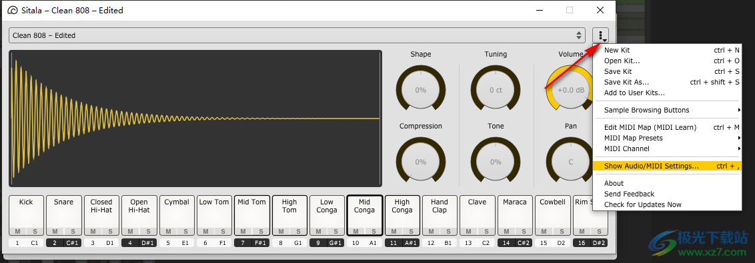Open the About menu entry
This screenshot has width=755, height=263.
pyautogui.click(x=668, y=183)
